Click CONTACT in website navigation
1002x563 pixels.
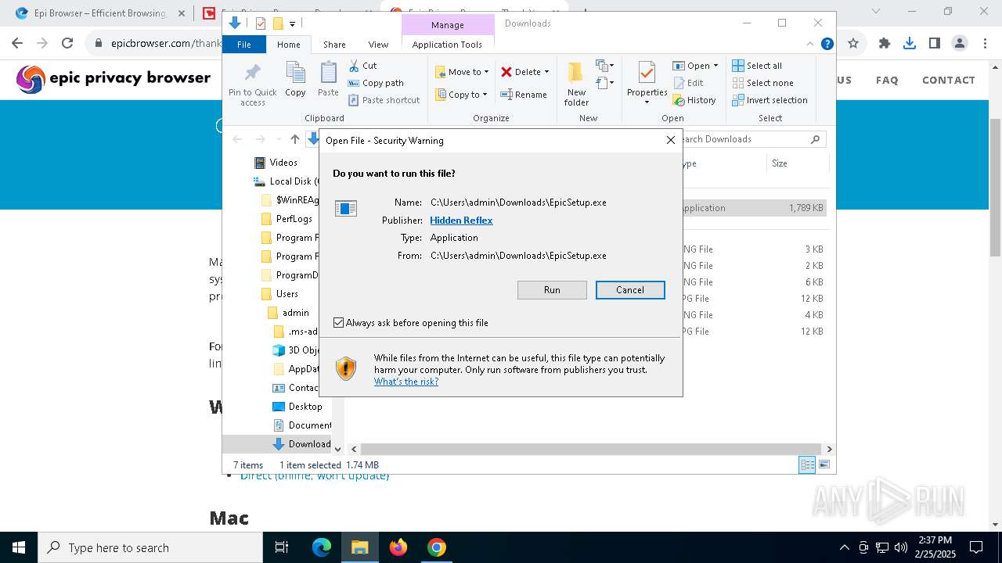949,80
